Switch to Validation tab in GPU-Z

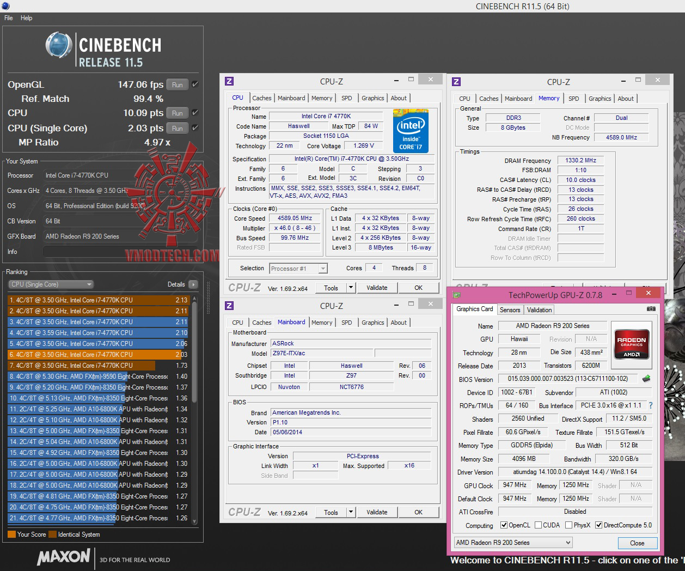[x=539, y=309]
